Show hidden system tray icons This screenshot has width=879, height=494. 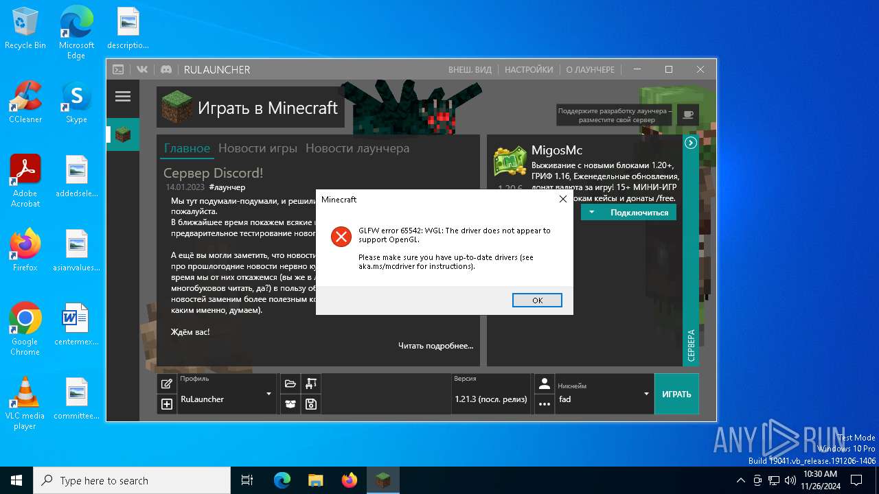[x=740, y=480]
